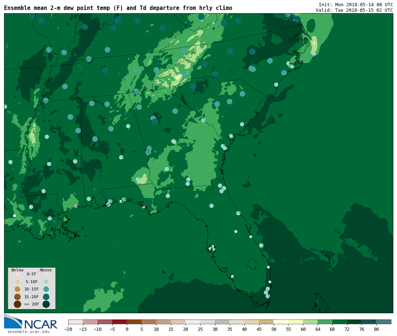The image size is (397, 336).
Task: Click the '0' colorbar tick label
Action: [127, 329]
